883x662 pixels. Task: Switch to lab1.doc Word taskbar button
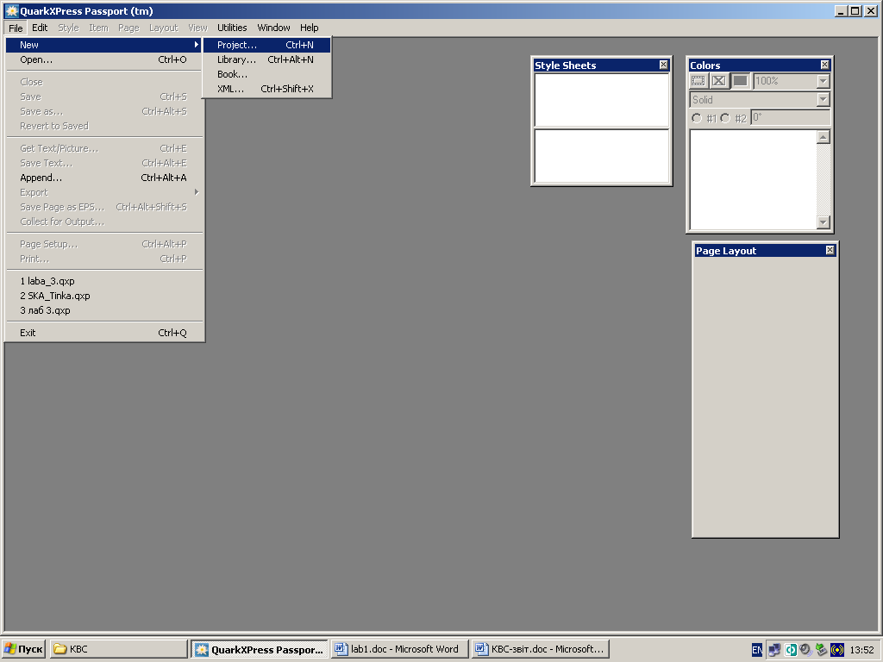tap(400, 649)
